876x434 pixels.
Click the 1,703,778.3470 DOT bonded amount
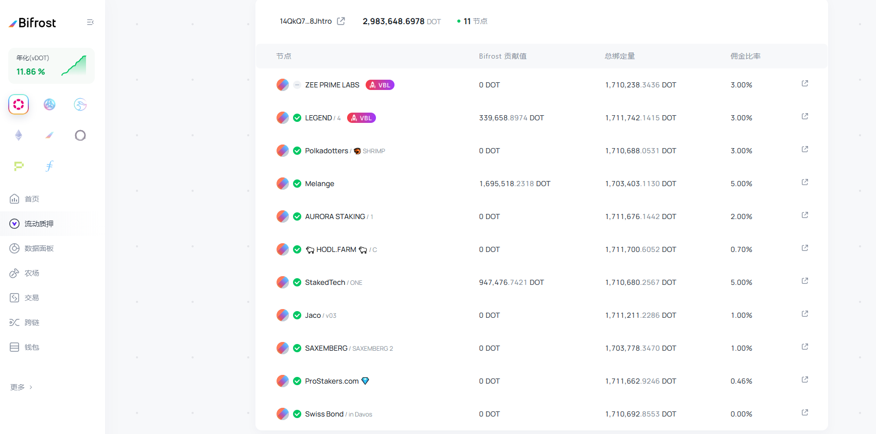(641, 348)
